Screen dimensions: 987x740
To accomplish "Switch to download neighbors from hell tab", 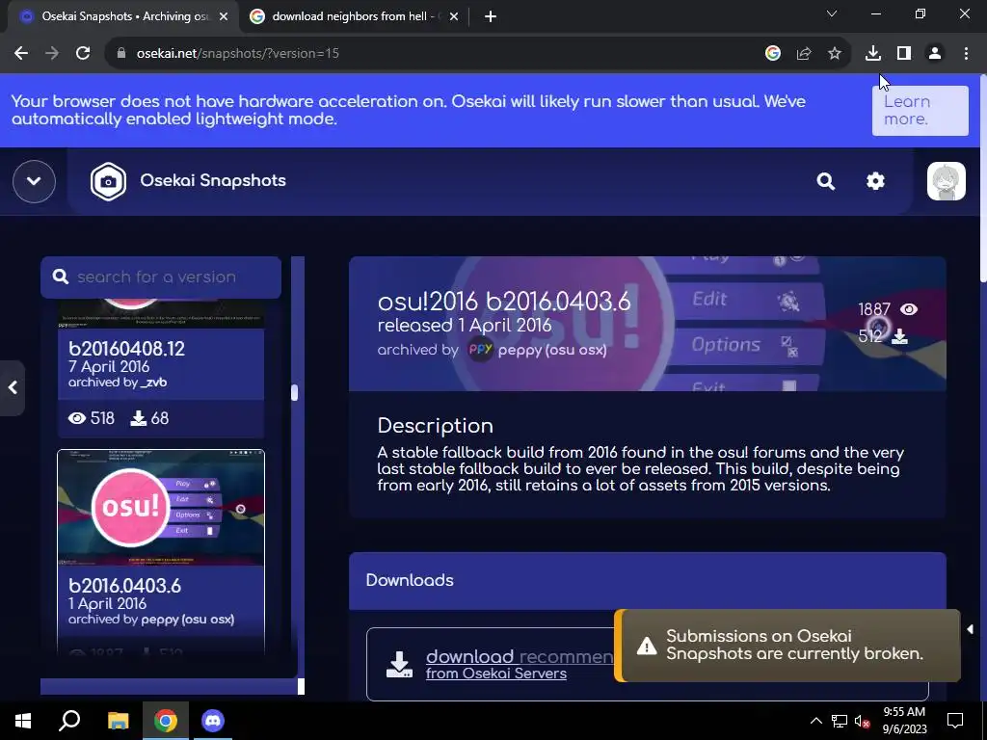I will click(x=356, y=16).
